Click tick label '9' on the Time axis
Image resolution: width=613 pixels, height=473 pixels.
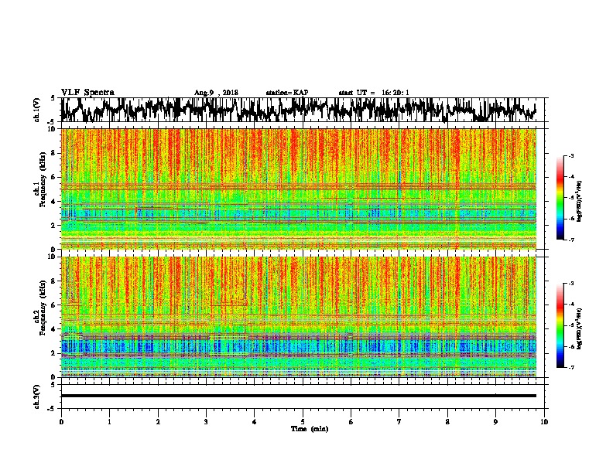point(495,422)
